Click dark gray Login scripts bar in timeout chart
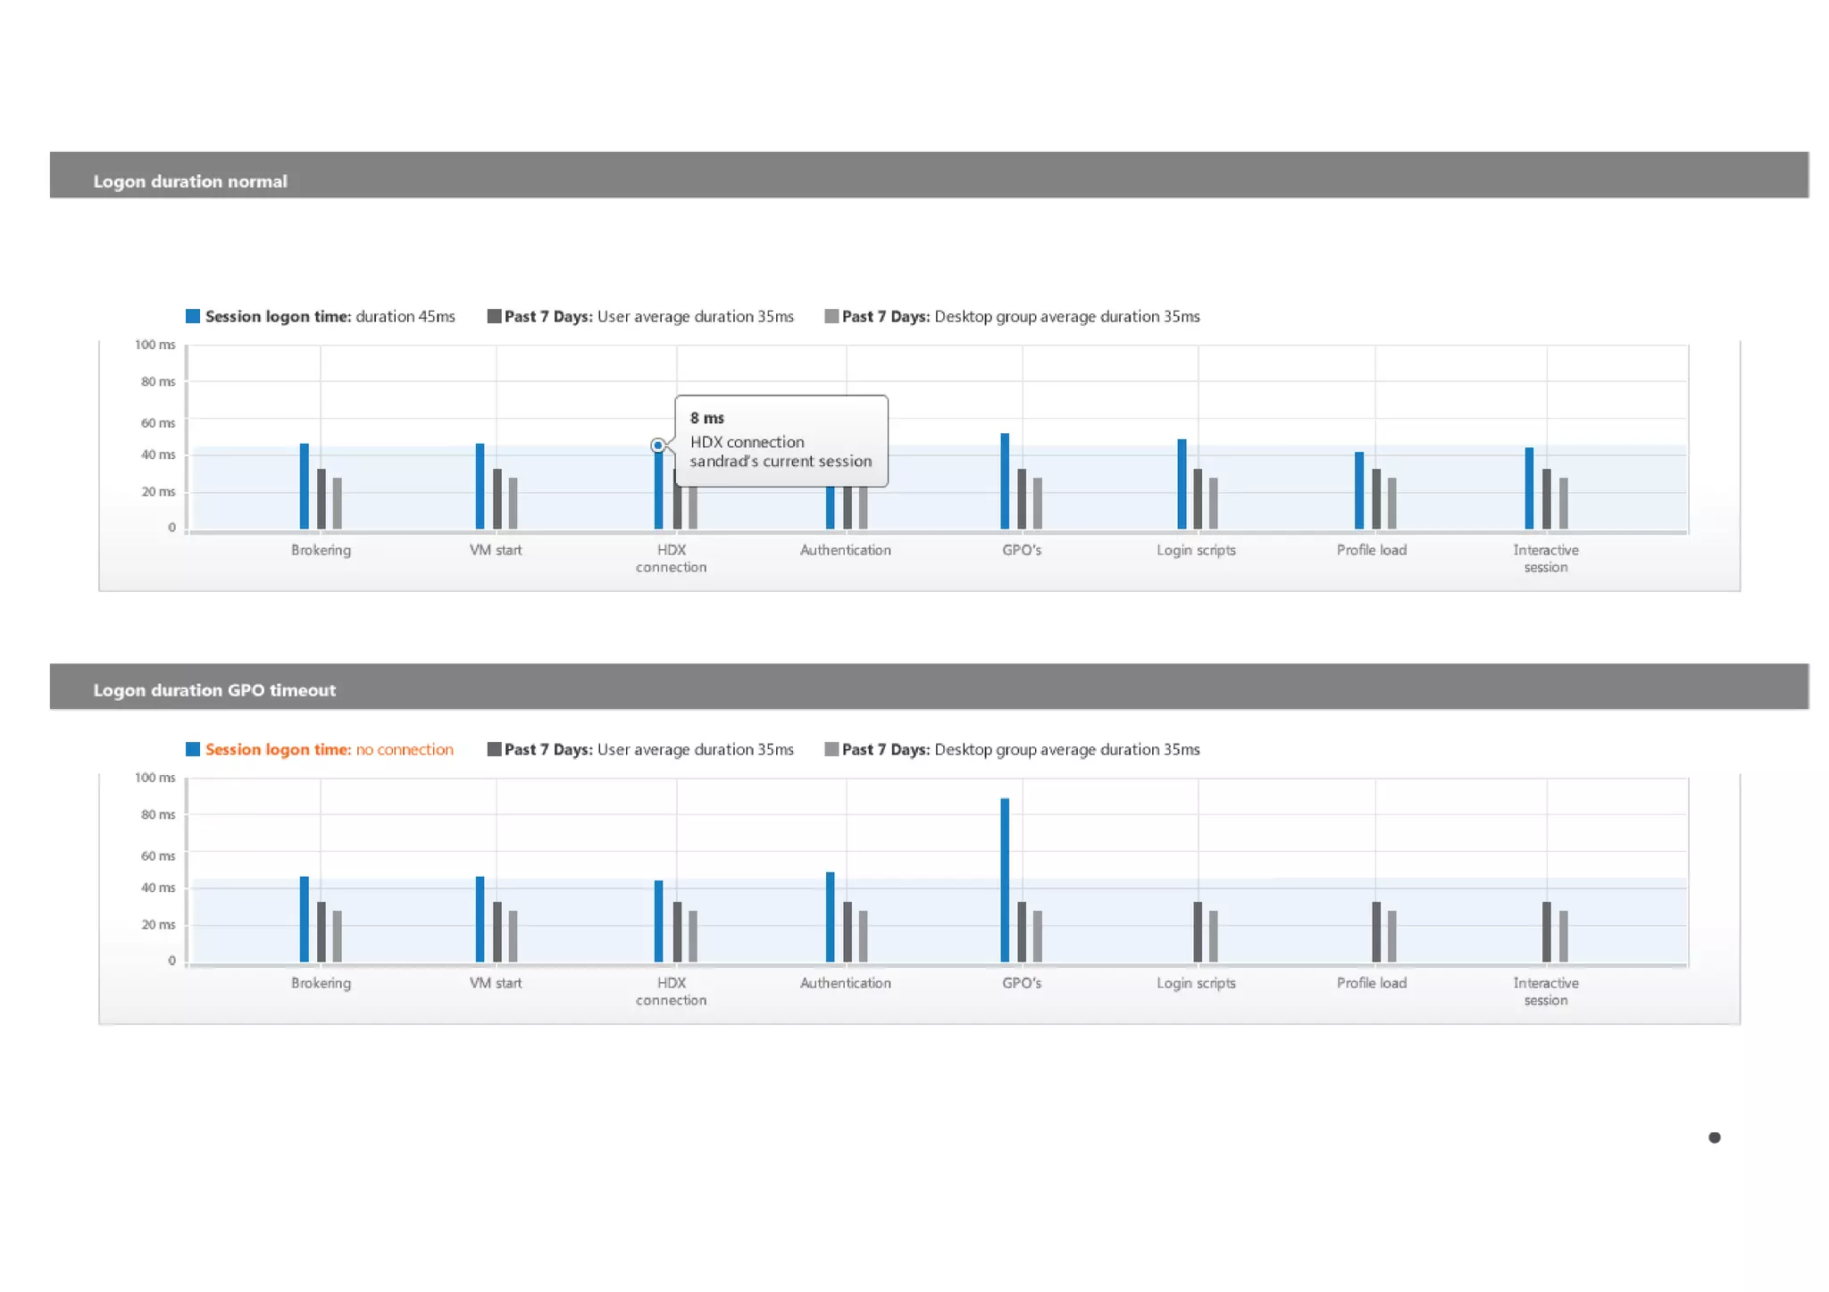The image size is (1829, 1292). [1198, 932]
